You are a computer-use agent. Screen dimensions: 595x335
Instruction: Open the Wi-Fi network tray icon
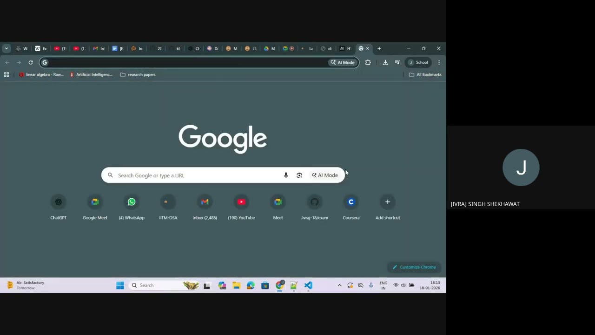[396, 285]
